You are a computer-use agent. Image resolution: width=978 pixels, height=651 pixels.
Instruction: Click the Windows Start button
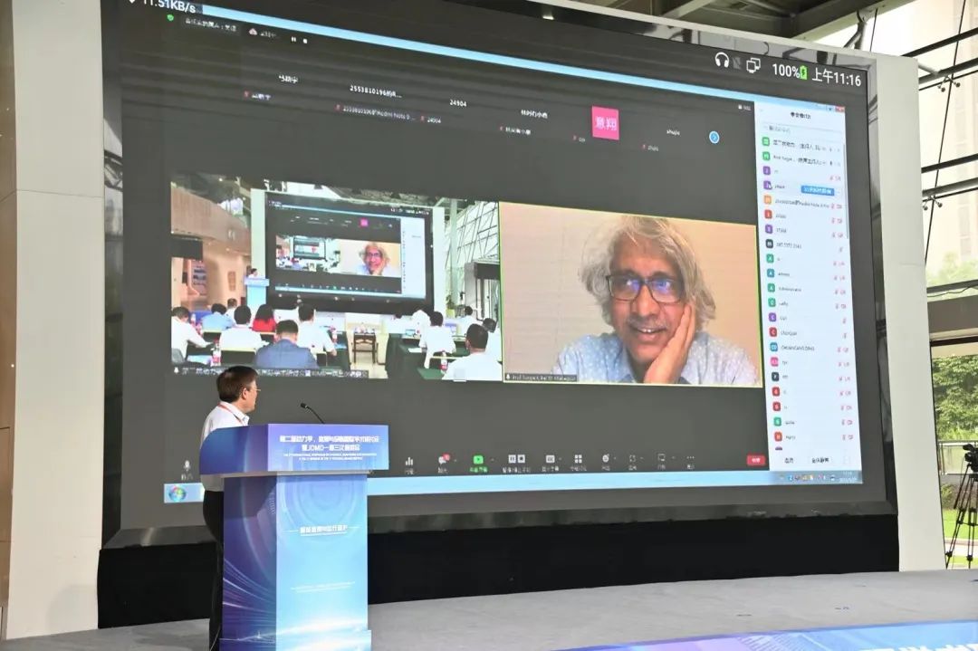(177, 493)
